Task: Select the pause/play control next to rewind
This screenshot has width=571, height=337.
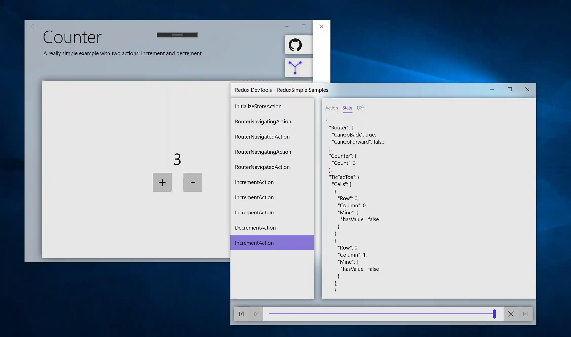Action: [x=256, y=314]
